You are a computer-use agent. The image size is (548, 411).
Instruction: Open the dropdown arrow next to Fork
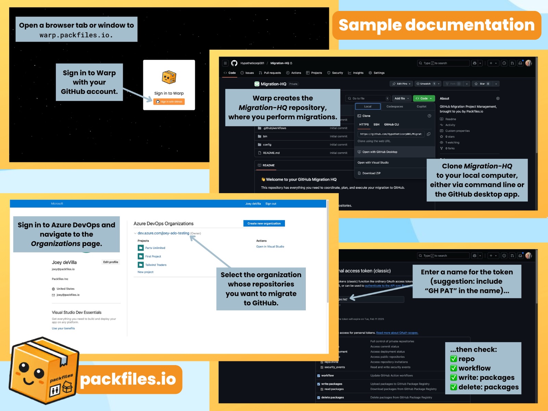point(467,84)
